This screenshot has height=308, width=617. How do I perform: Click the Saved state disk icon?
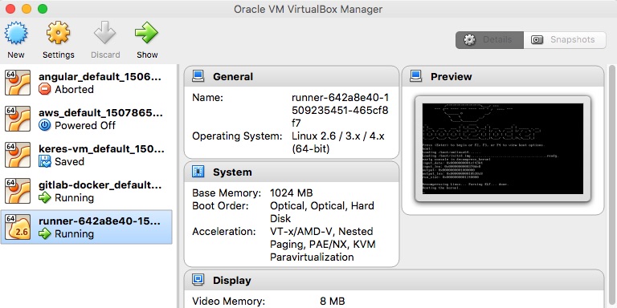45,161
